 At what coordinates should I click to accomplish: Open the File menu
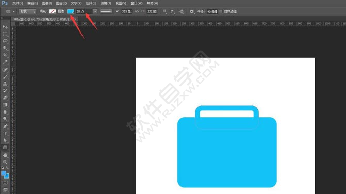18,3
